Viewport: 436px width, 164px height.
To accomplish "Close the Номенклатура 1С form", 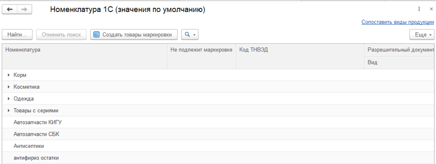I will tap(431, 9).
